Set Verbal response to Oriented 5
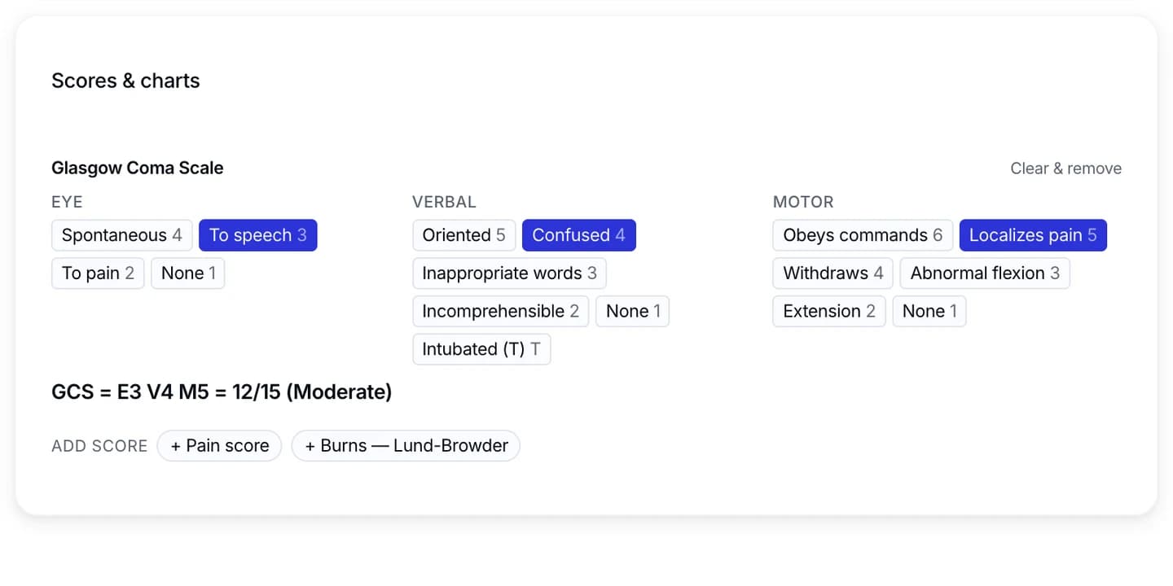 [464, 235]
